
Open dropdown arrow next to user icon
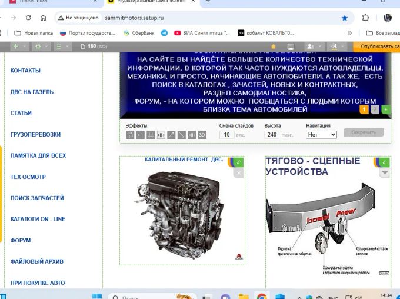coord(319,46)
